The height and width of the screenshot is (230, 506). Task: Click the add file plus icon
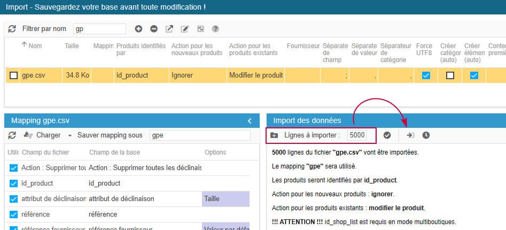click(138, 29)
